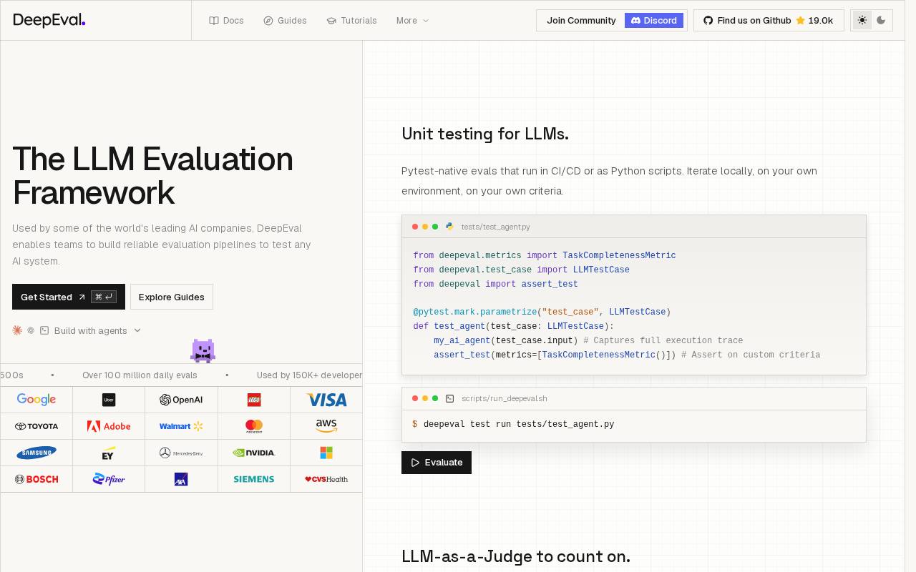
Task: Click the Mastercard logo
Action: tap(254, 426)
